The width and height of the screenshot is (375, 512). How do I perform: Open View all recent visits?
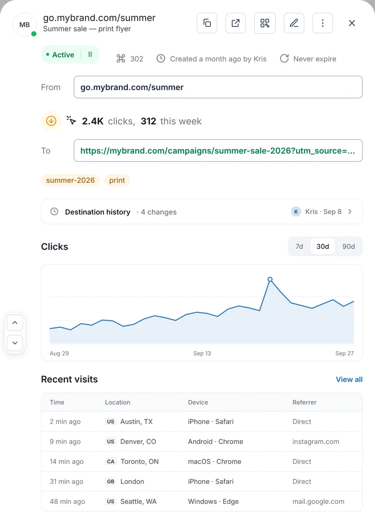point(349,379)
